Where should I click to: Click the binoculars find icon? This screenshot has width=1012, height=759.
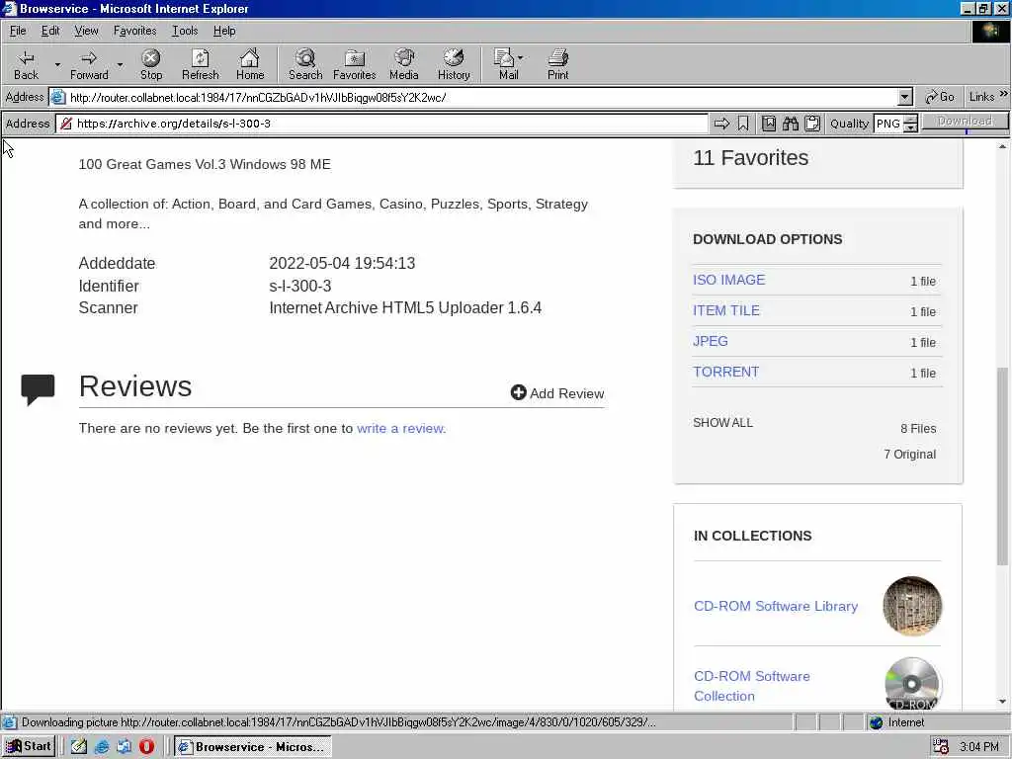[x=791, y=124]
